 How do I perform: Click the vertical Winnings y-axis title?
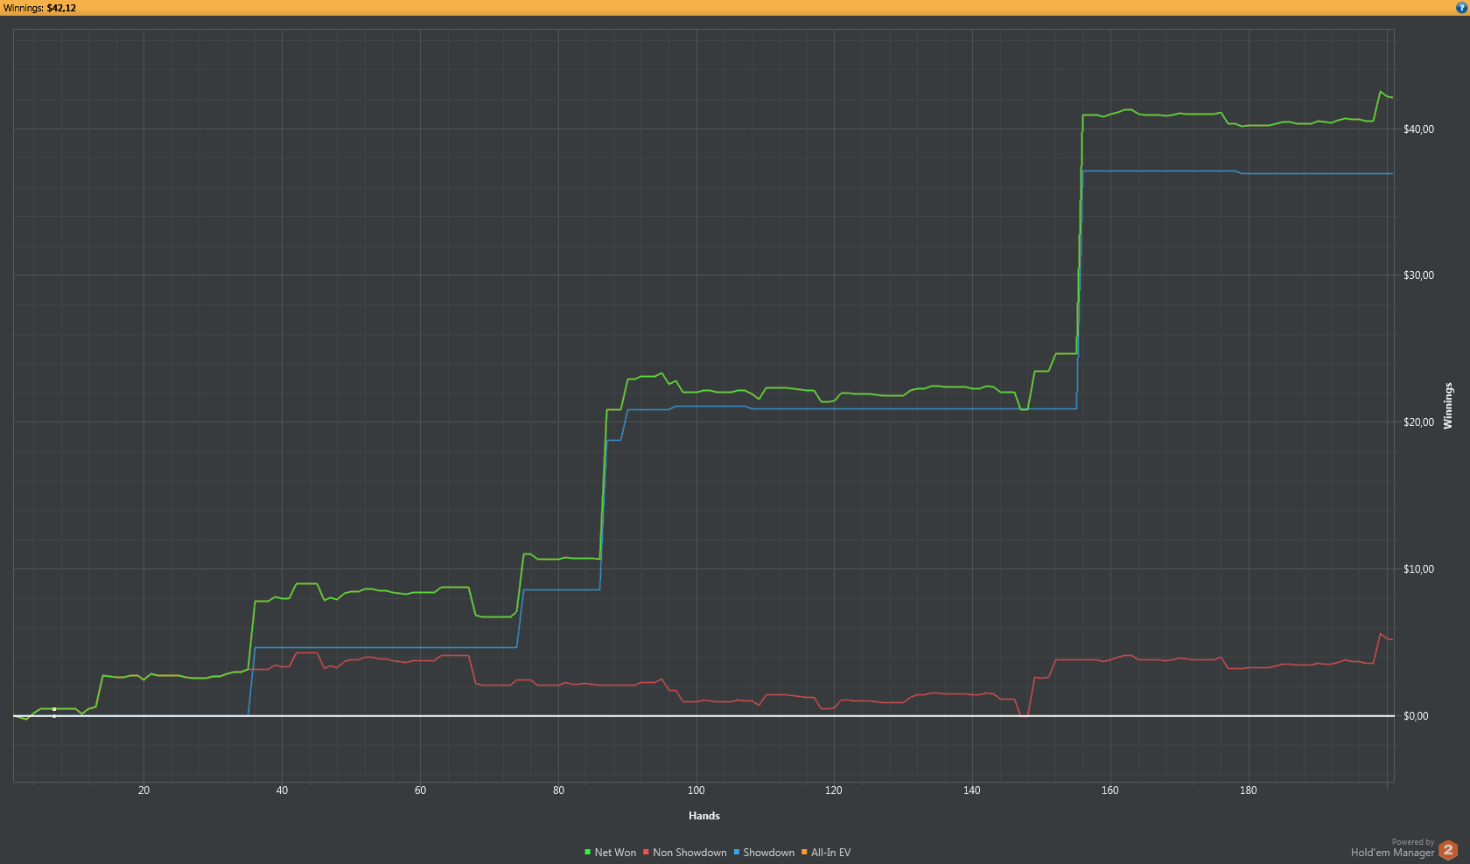[1447, 406]
